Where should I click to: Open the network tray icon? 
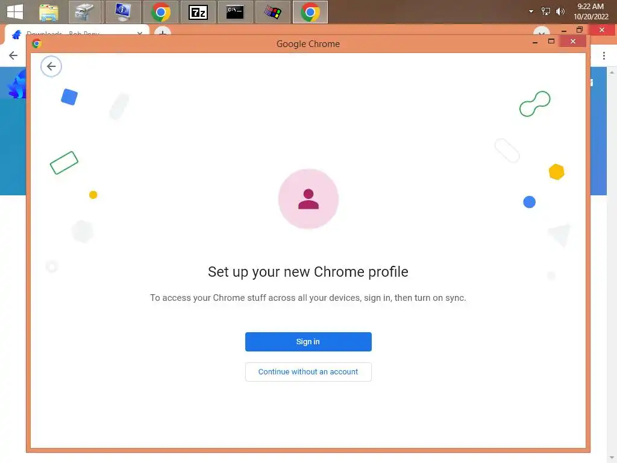tap(545, 11)
